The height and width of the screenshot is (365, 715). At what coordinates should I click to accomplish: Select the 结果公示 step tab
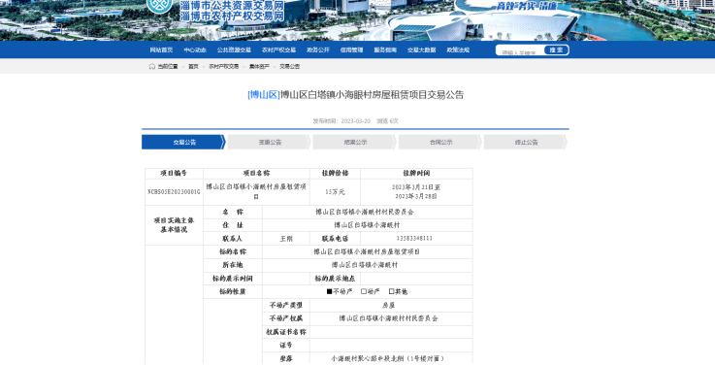point(355,143)
